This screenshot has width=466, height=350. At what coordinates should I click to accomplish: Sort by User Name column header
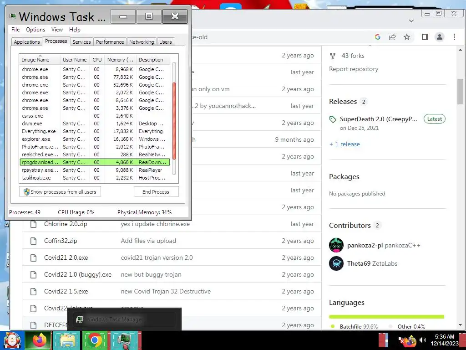click(x=75, y=60)
